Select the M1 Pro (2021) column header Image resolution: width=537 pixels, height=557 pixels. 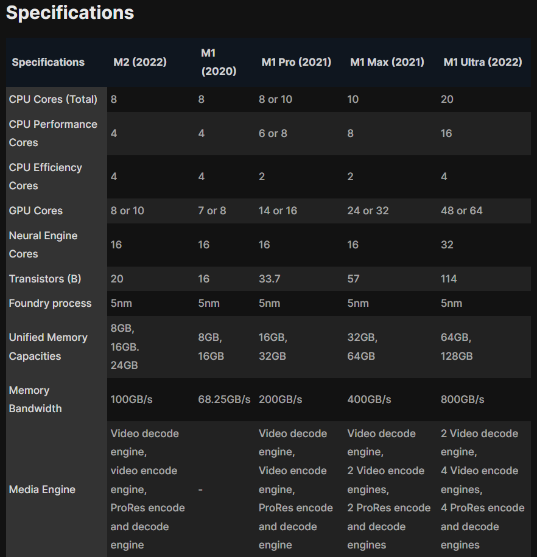(x=297, y=62)
